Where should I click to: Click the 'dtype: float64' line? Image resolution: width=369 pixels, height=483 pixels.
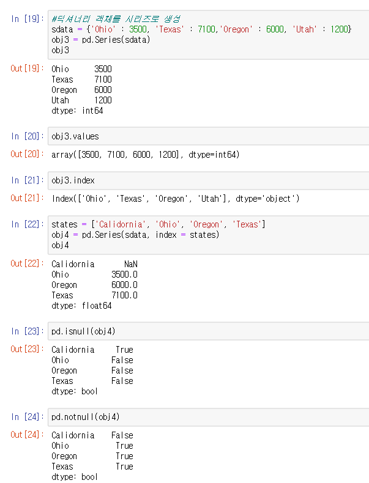(81, 306)
